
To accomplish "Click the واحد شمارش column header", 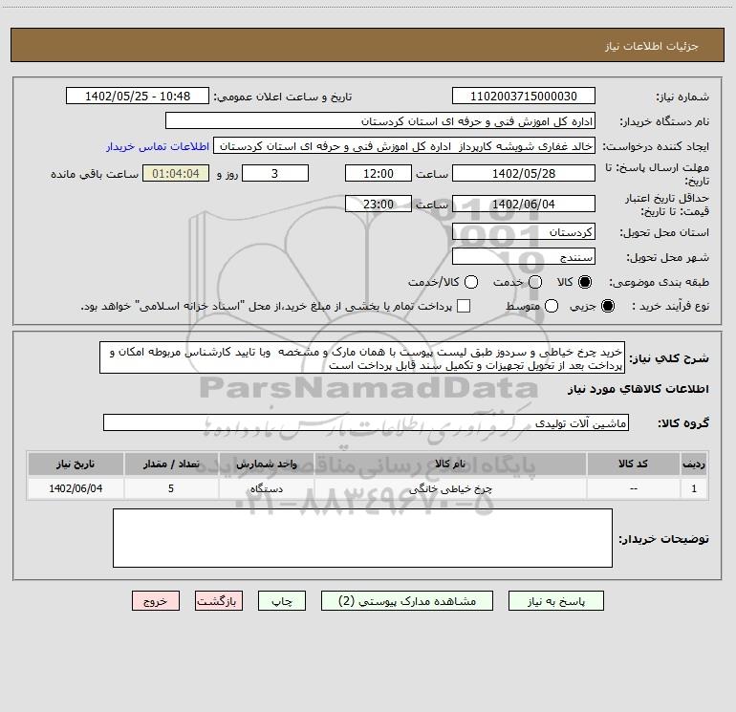I will pyautogui.click(x=266, y=464).
